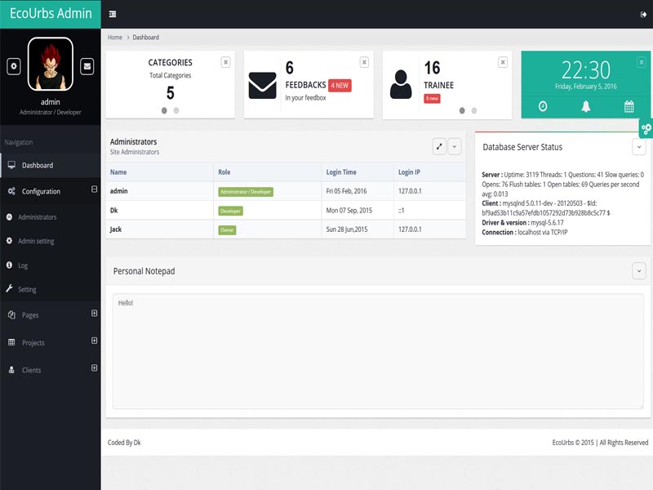Expand the Pages submenu plus
This screenshot has width=653, height=490.
tap(94, 313)
